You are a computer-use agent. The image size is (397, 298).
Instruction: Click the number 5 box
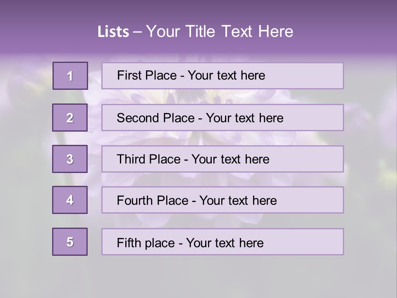tap(70, 242)
